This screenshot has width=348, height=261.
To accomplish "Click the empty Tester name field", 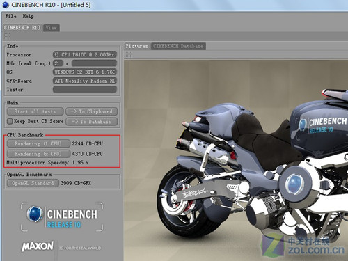I will [x=85, y=89].
